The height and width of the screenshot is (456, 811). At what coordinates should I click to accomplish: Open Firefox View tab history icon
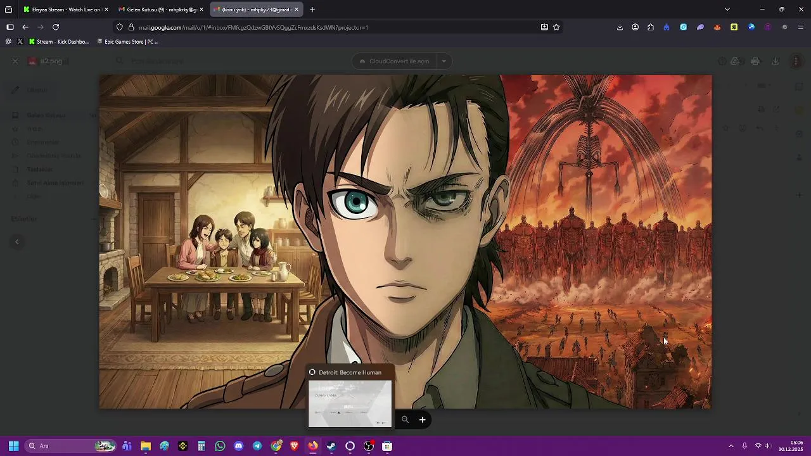pos(8,9)
